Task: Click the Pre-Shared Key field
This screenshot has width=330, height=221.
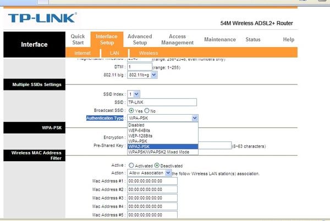Action: [215, 145]
